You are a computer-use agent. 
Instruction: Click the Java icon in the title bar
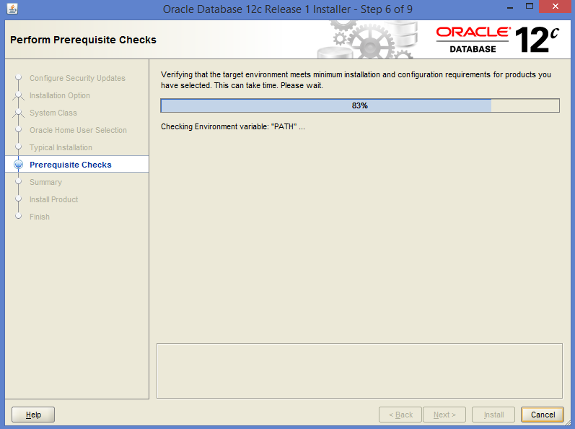pos(12,9)
